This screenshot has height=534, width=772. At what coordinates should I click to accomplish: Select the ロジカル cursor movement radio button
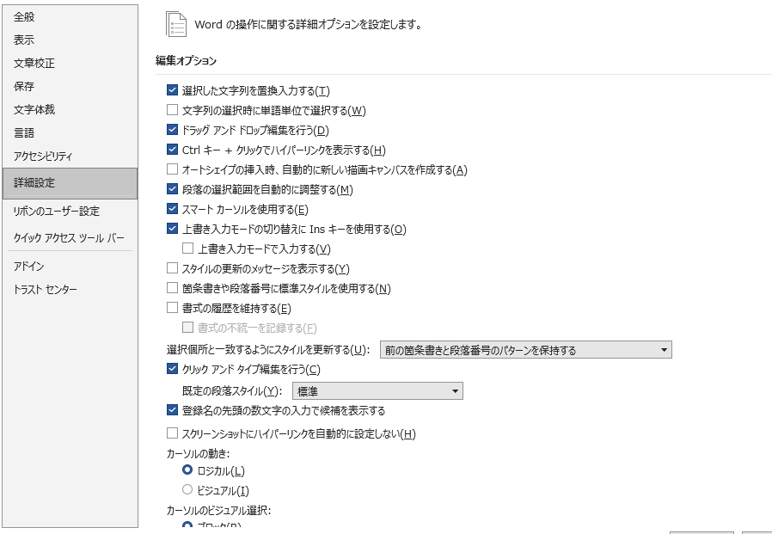click(187, 470)
